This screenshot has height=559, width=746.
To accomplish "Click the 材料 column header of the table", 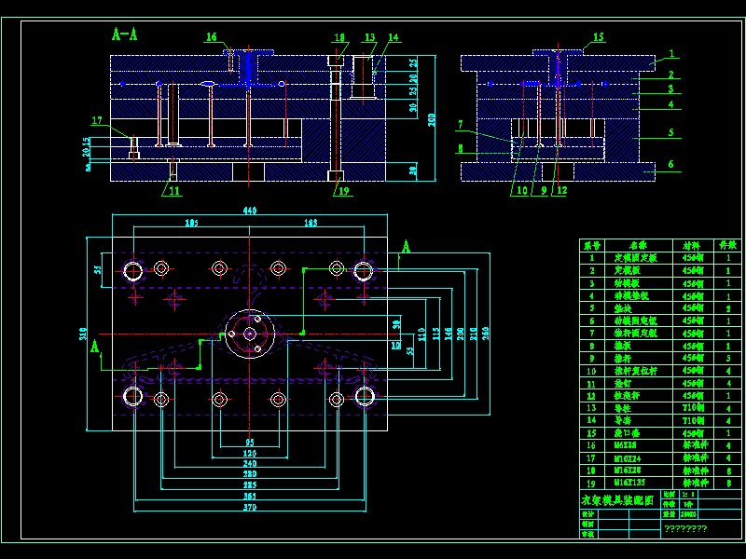I will (x=691, y=245).
